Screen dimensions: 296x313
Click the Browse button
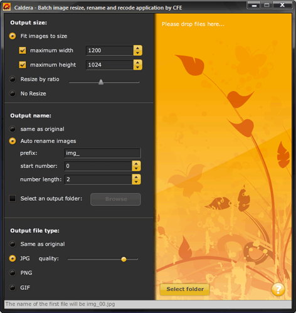tap(116, 199)
